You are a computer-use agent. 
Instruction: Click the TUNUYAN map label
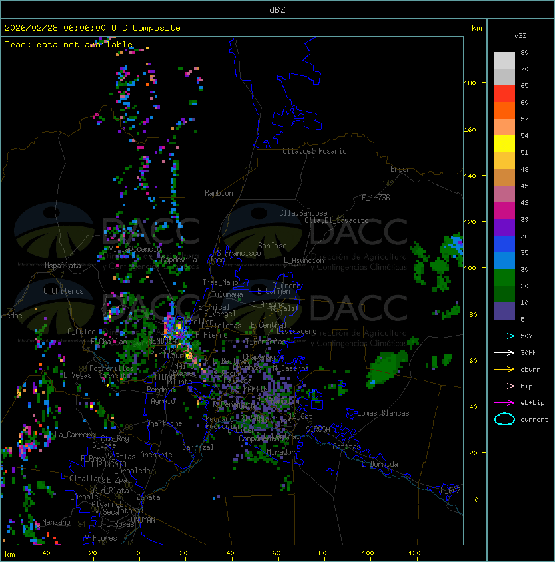(x=141, y=520)
